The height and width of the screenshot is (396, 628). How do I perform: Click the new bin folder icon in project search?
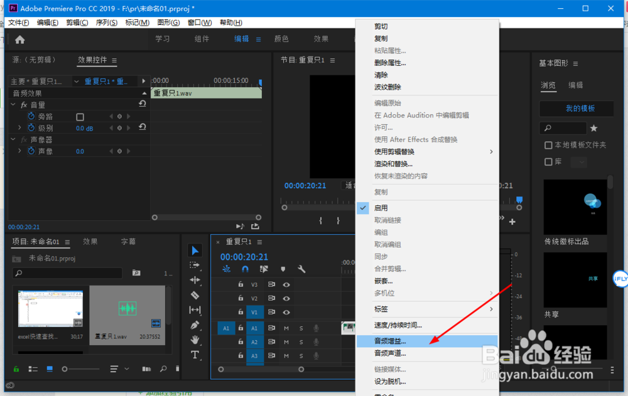136,272
